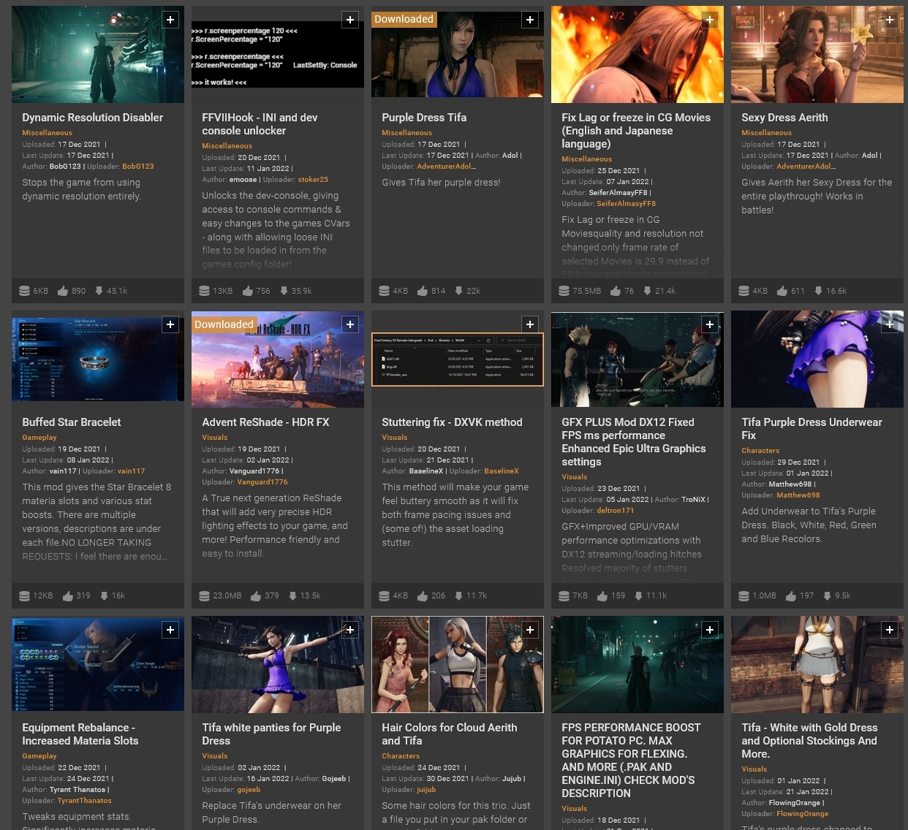Click the thumbs-up icon on Buffed Star Bracelet
The image size is (908, 830).
click(68, 596)
